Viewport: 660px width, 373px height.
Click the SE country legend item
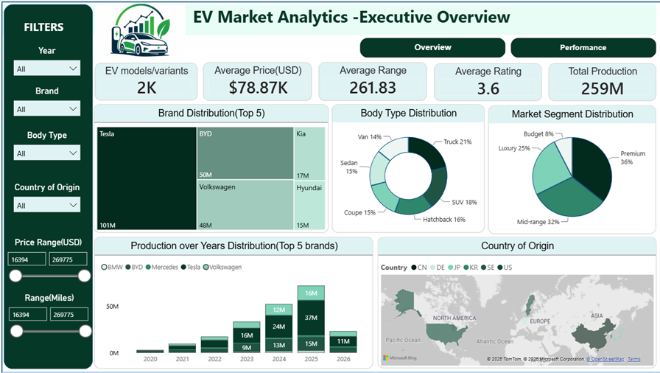(488, 268)
